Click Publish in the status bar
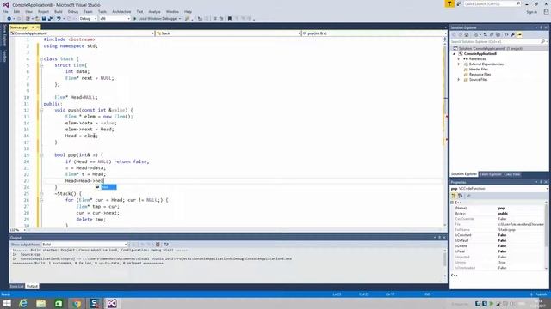The image size is (551, 309). click(541, 294)
